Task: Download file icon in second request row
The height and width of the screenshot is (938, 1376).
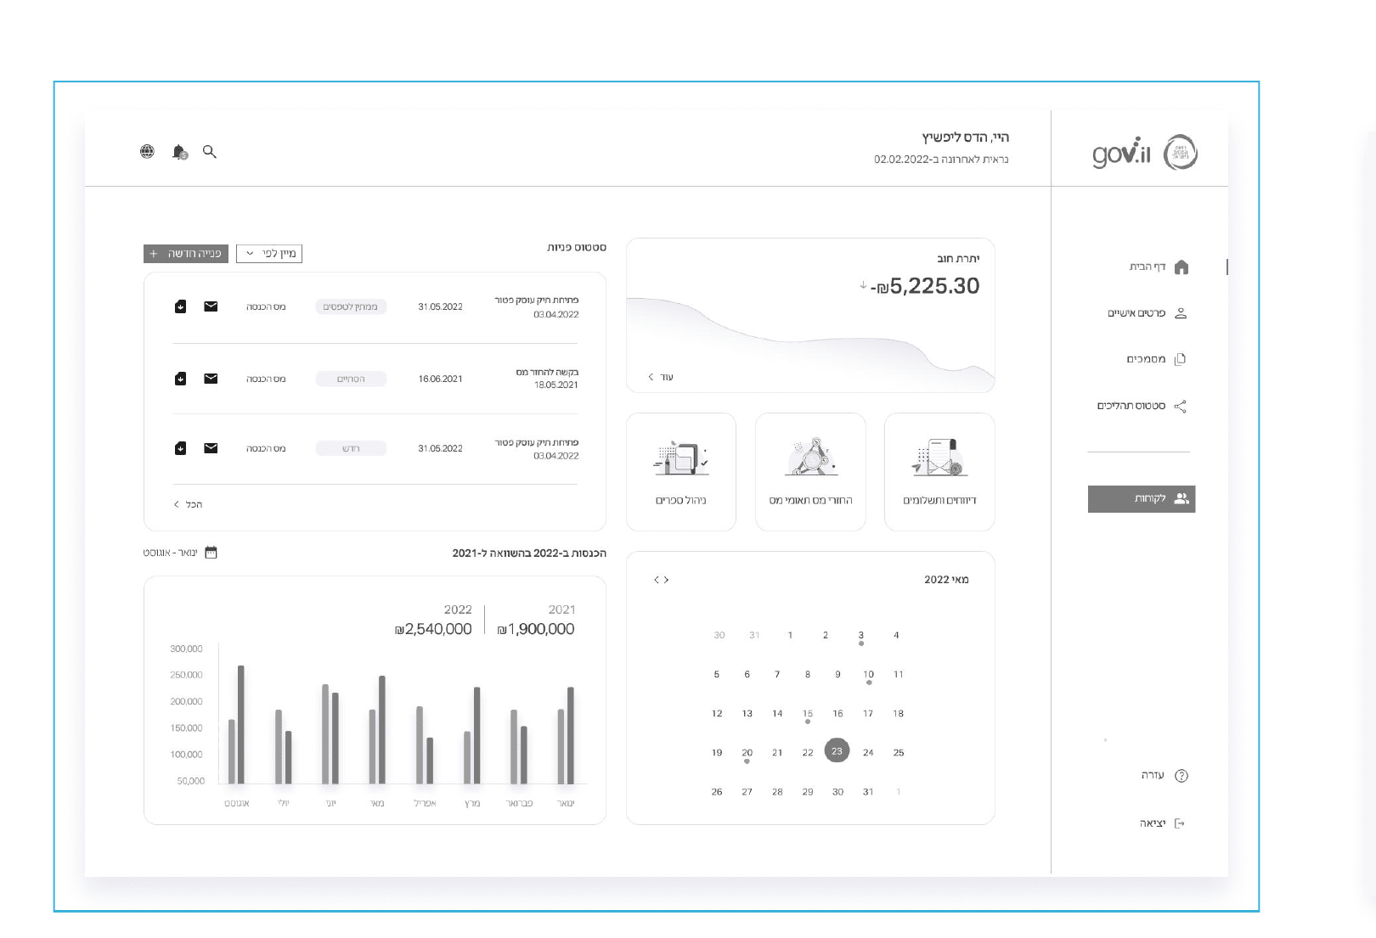Action: coord(180,379)
